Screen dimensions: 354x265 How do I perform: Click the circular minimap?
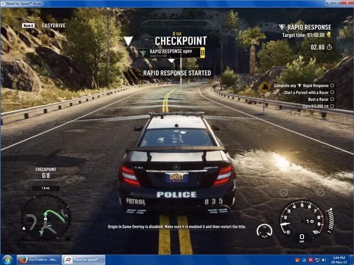coord(46,218)
